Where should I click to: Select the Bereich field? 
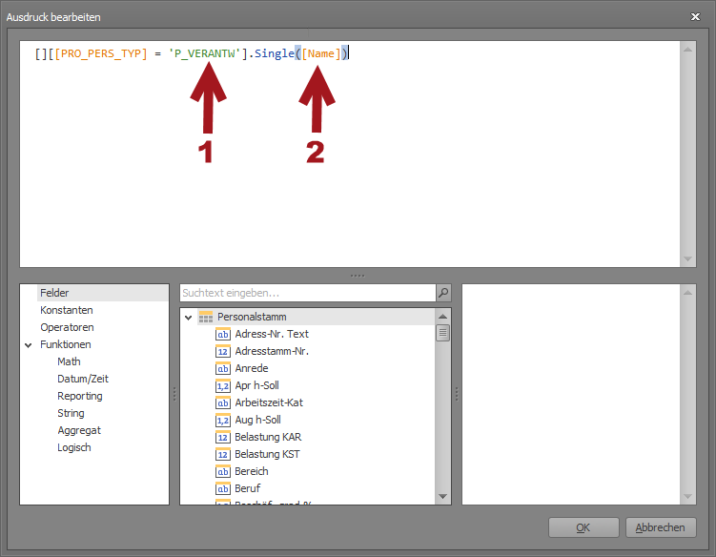tap(252, 471)
